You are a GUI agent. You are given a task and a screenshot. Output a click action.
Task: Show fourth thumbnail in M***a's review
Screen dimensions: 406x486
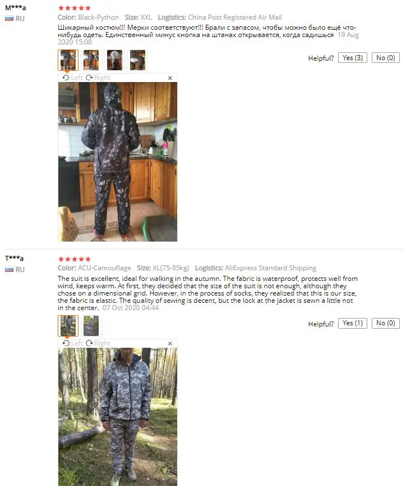138,60
